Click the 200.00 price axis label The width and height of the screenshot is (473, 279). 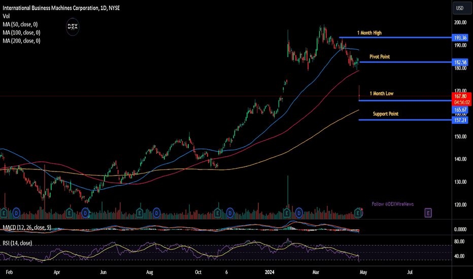(x=460, y=22)
